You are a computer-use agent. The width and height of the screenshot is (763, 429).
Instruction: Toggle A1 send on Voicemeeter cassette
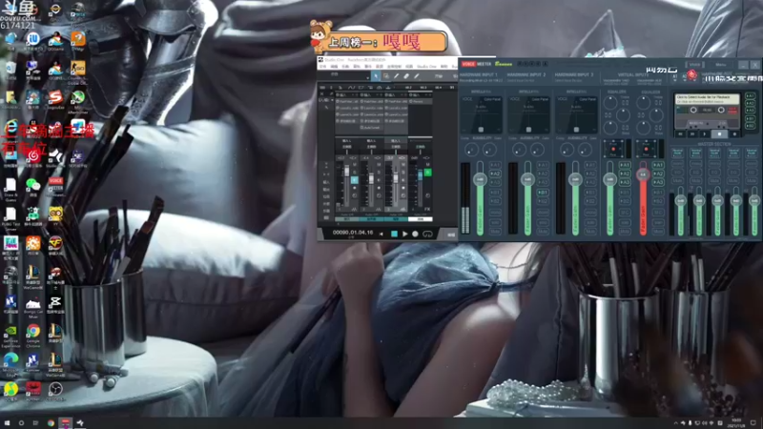(x=750, y=96)
